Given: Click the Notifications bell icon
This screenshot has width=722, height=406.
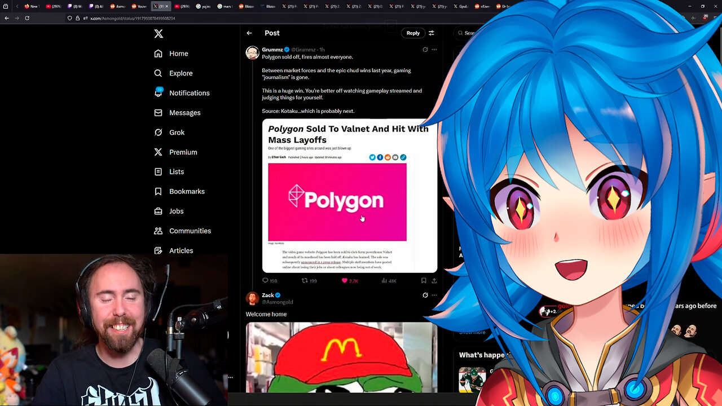Looking at the screenshot, I should pyautogui.click(x=159, y=93).
